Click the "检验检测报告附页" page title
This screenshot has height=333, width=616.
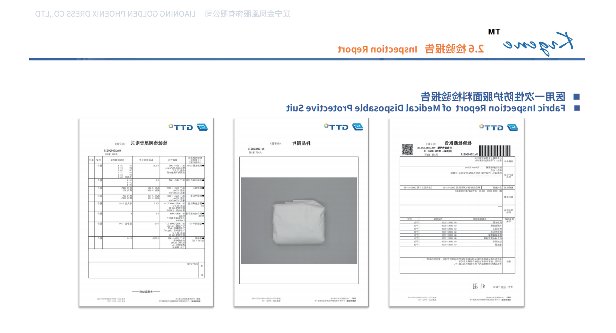tap(149, 143)
